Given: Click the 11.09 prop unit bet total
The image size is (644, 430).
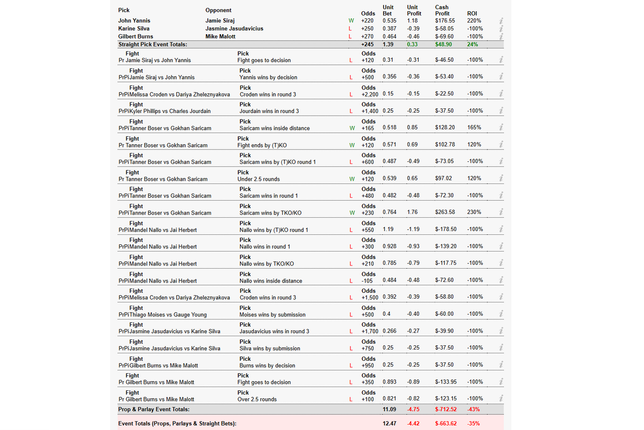Looking at the screenshot, I should (x=389, y=410).
